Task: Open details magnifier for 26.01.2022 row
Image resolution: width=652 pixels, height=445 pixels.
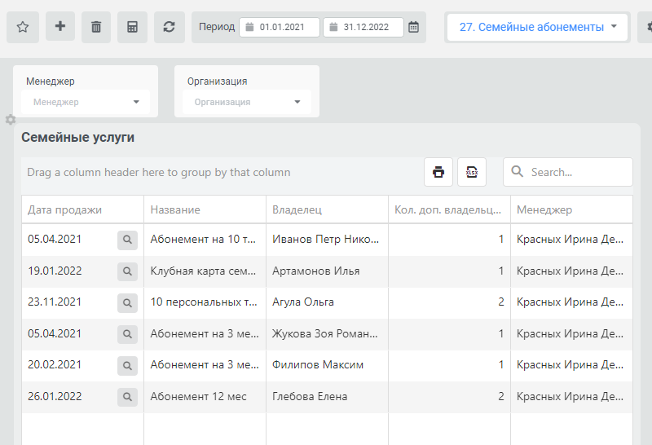Action: click(x=127, y=397)
